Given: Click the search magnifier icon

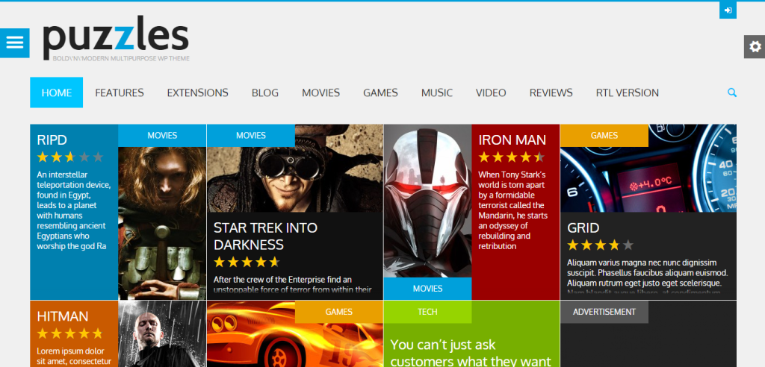Looking at the screenshot, I should (732, 92).
